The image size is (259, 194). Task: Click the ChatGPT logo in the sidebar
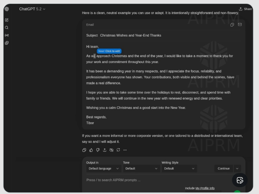pyautogui.click(x=6, y=9)
